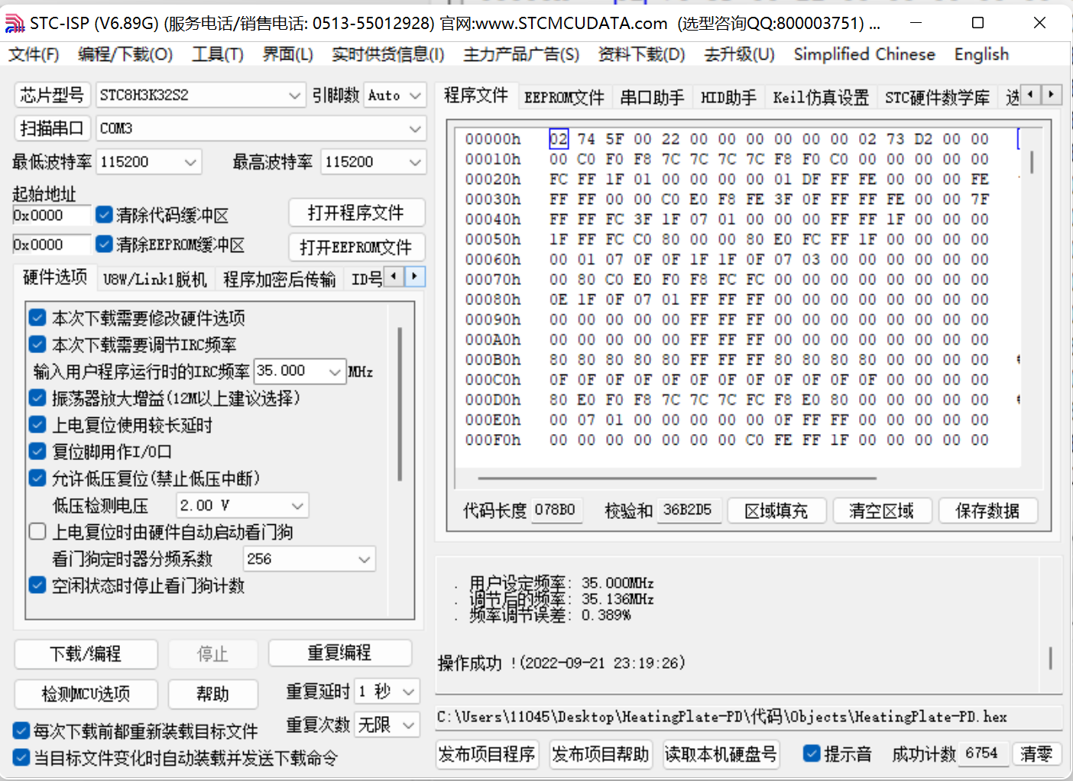This screenshot has width=1073, height=781.
Task: Click the 下载/编程 button
Action: [x=86, y=654]
